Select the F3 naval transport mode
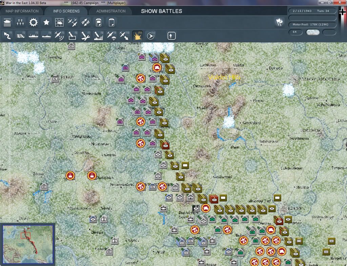 34,36
